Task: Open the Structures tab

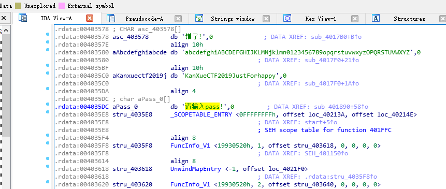Action: point(409,19)
